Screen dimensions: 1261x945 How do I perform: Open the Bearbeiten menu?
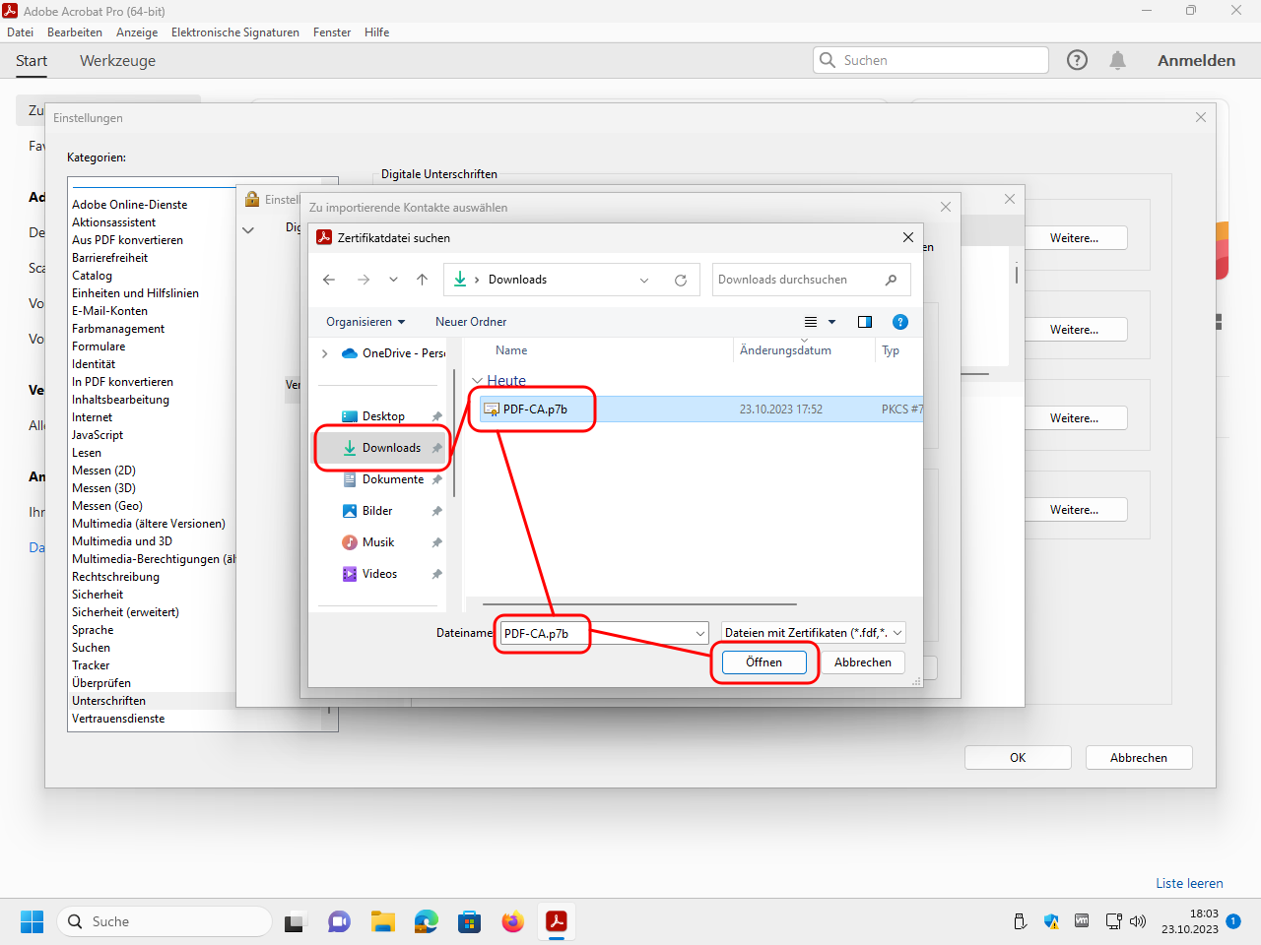(75, 32)
